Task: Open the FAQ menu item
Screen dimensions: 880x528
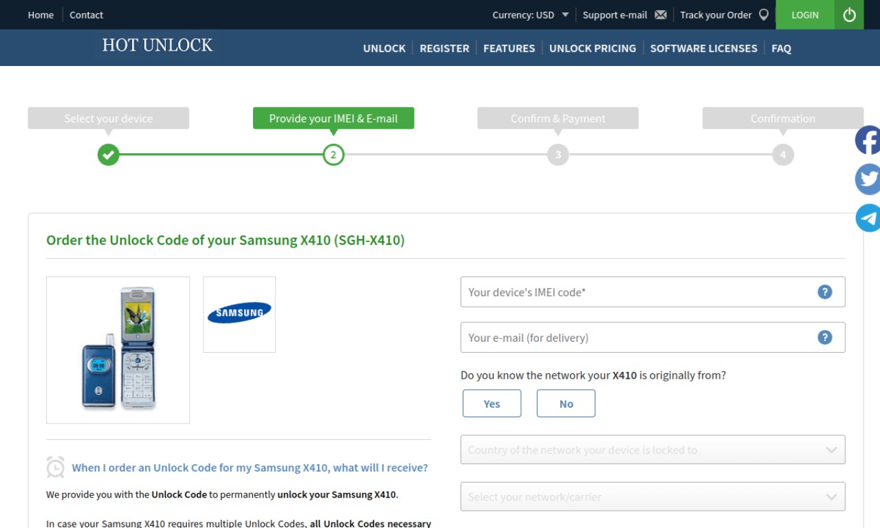Action: 781,48
